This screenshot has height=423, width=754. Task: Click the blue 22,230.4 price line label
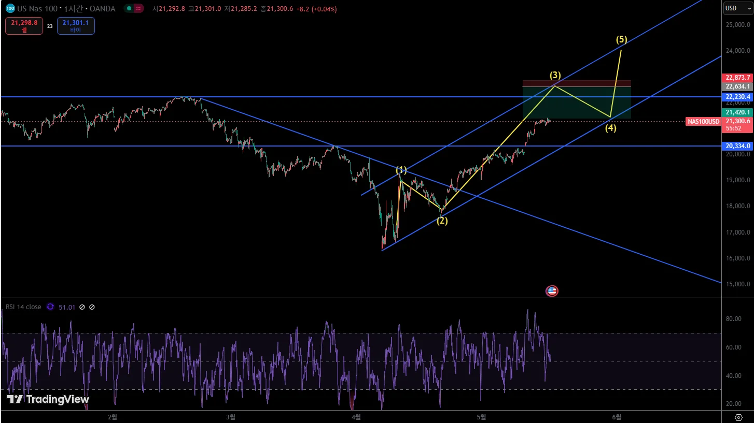point(738,97)
